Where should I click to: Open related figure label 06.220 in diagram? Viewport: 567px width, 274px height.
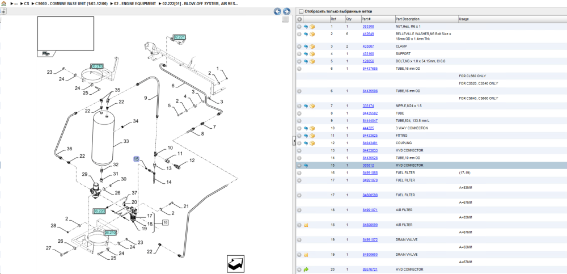coord(99,210)
